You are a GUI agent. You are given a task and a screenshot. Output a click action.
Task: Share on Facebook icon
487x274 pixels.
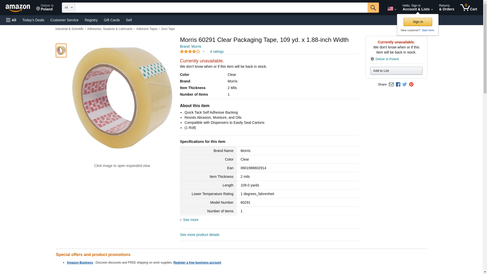(398, 84)
